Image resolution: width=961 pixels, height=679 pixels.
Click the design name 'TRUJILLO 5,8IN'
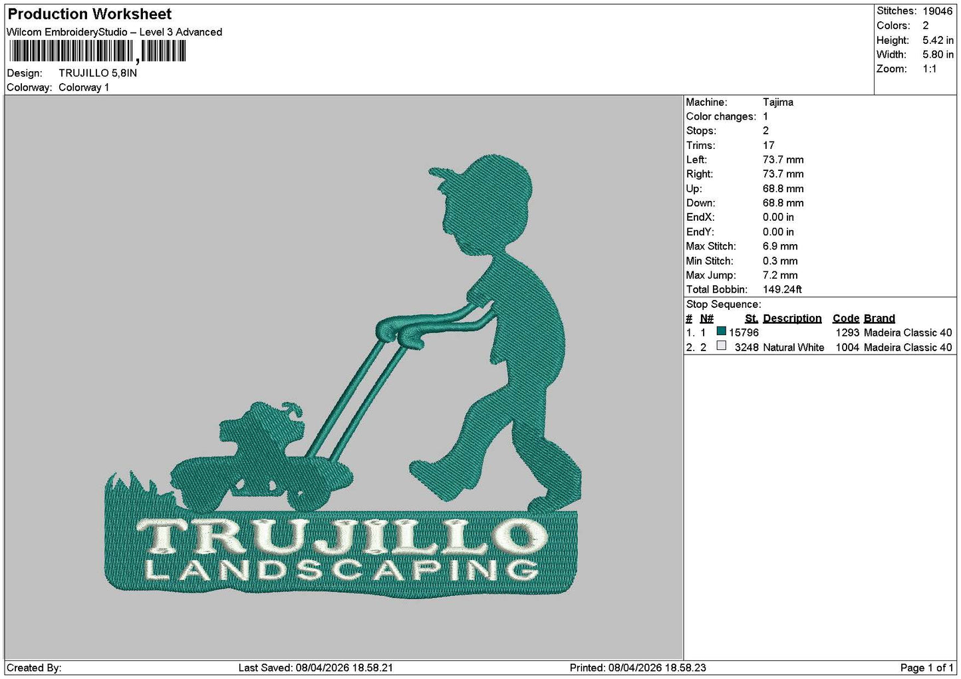(98, 73)
